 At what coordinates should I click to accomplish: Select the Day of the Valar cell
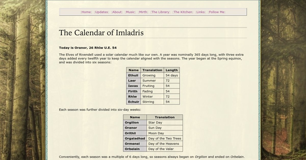(161, 149)
